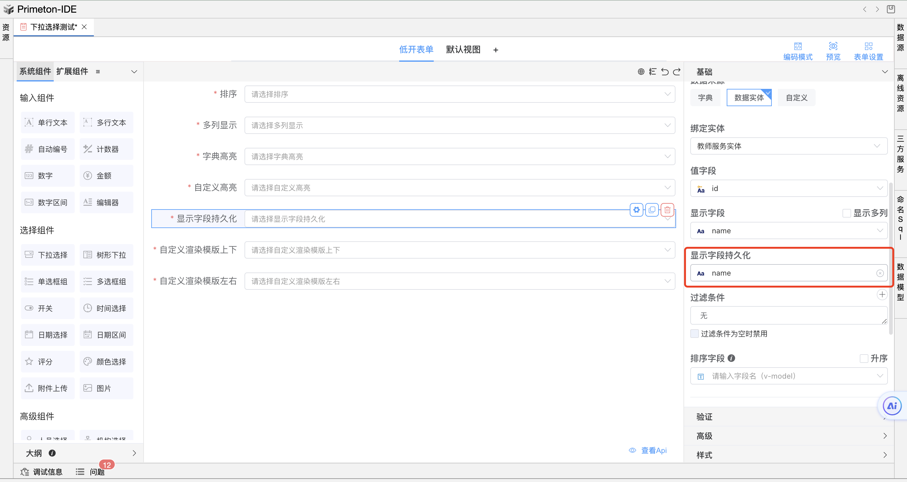The width and height of the screenshot is (907, 482).
Task: Switch to the 默认视图 tab
Action: coord(463,50)
